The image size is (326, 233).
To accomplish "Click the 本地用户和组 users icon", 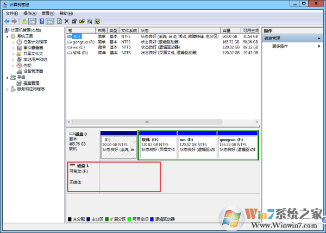I will click(19, 60).
